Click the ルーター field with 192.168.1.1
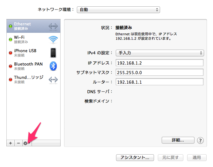Screen dimensions: 213x167 pyautogui.click(x=159, y=82)
